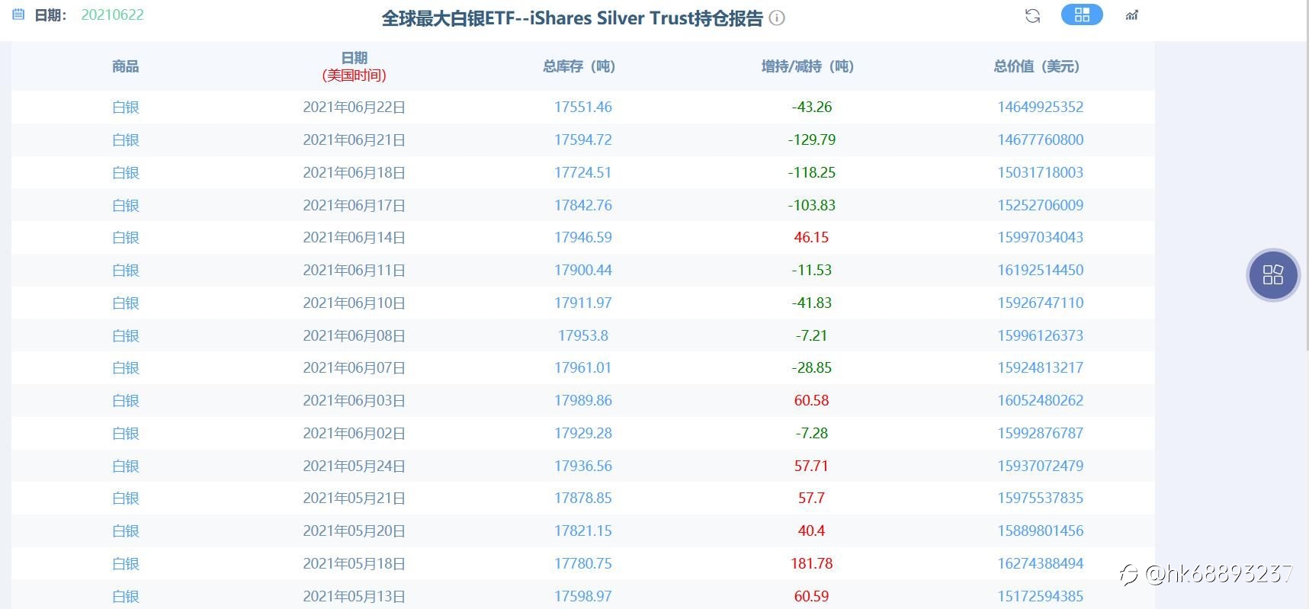Click the calendar icon beside 日期
Screen dimensions: 1309x609
pyautogui.click(x=18, y=14)
